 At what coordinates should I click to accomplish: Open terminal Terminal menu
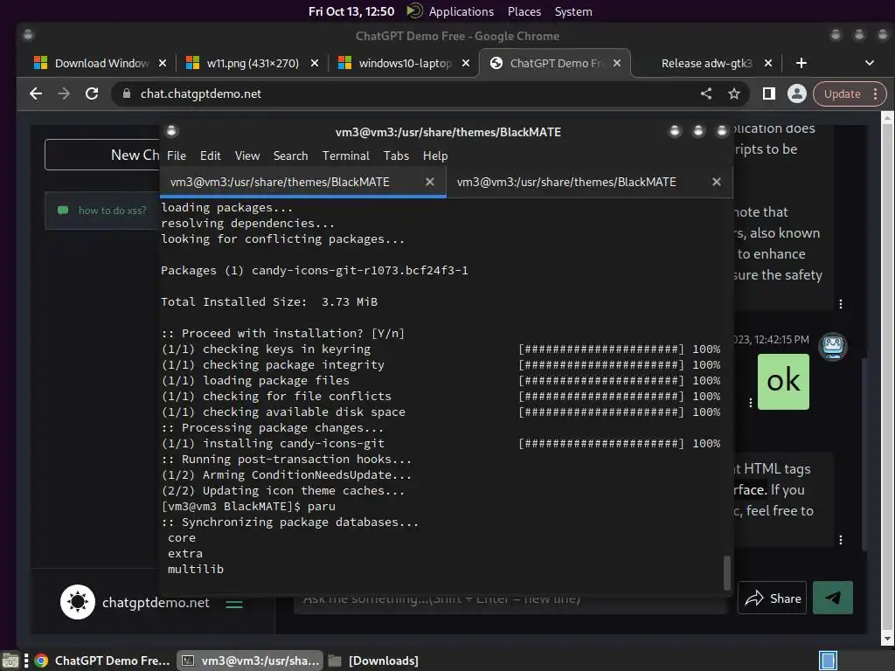click(346, 156)
